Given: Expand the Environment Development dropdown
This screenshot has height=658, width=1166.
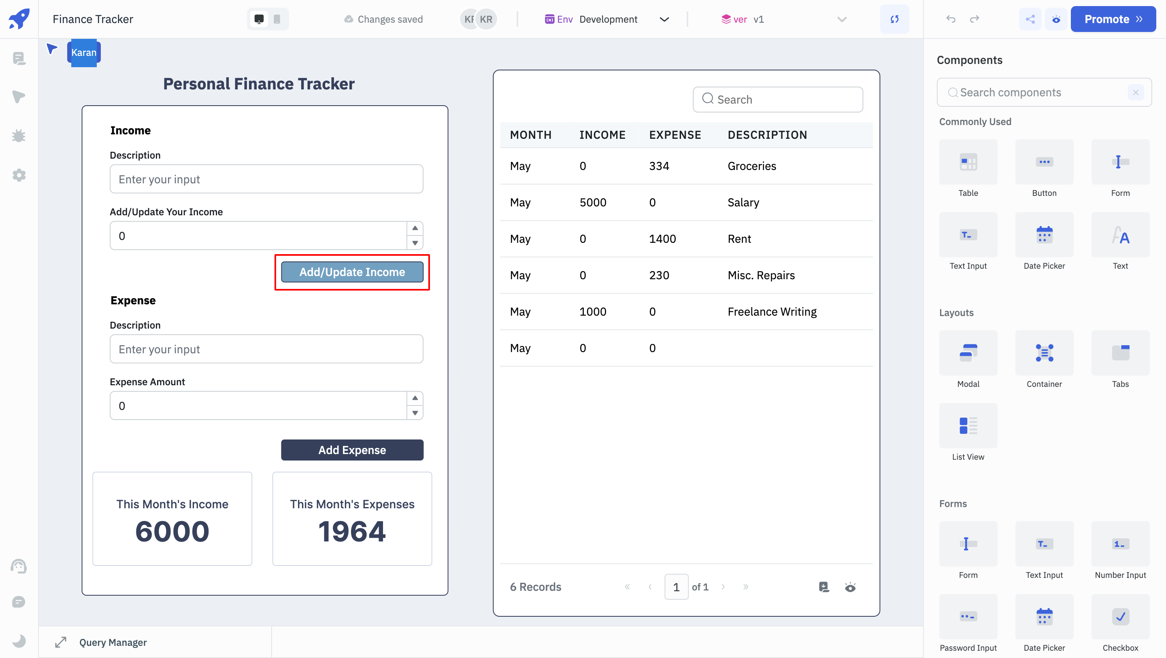Looking at the screenshot, I should 665,19.
